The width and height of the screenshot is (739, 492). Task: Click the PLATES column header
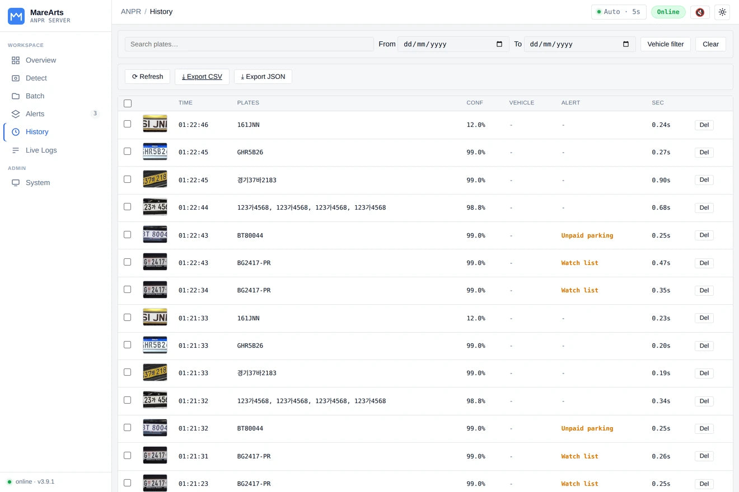click(x=248, y=103)
